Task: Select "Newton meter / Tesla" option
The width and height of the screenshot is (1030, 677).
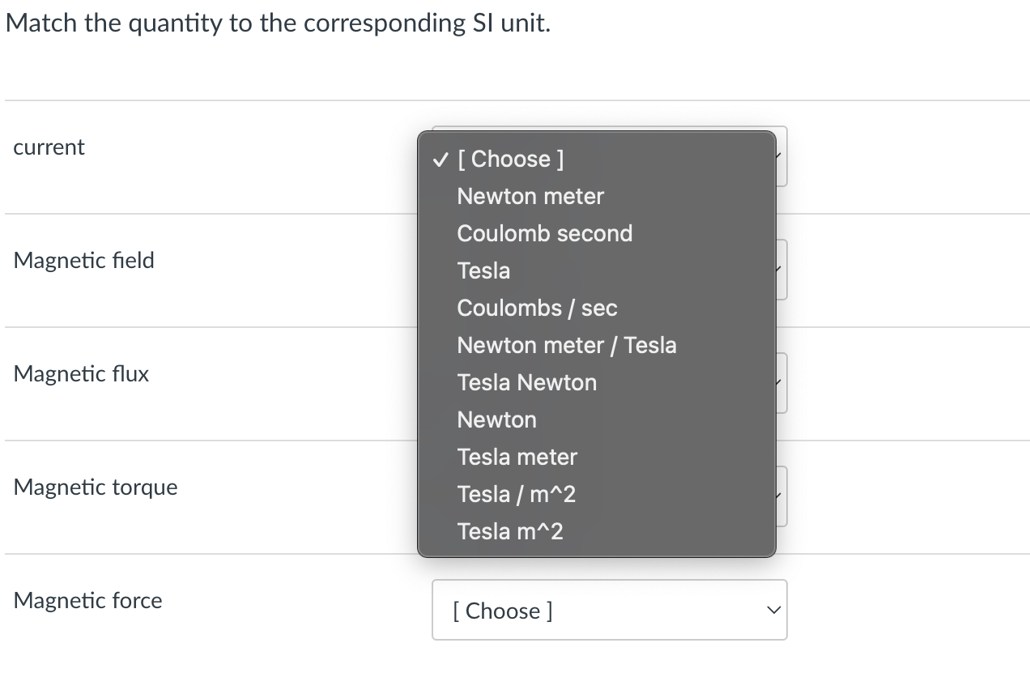Action: (567, 345)
